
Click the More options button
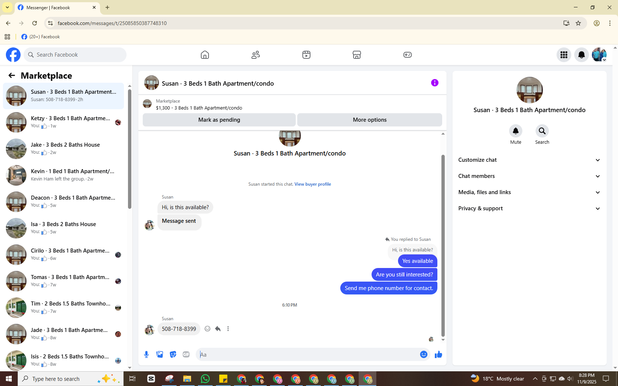370,120
